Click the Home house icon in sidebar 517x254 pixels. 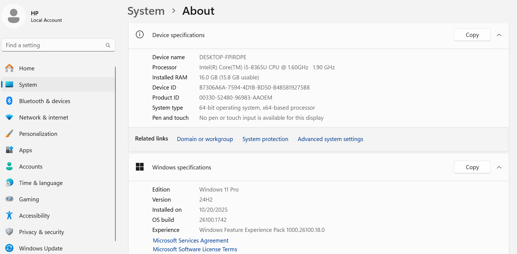coord(9,68)
